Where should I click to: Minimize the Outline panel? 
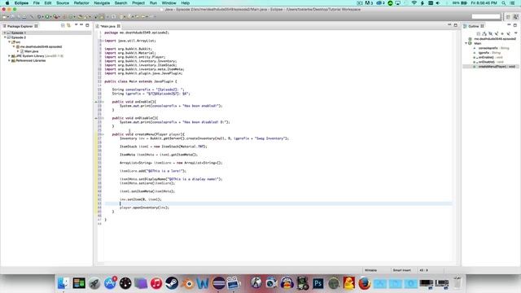509,25
